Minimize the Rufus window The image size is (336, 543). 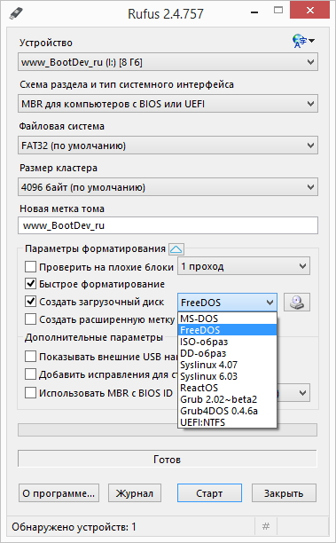[254, 12]
